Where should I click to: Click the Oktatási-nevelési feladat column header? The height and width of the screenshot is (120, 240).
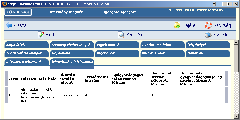[68, 79]
